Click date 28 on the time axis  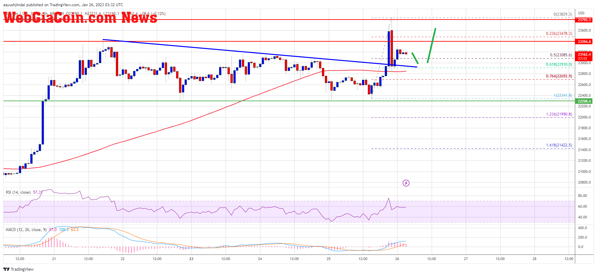(x=535, y=259)
